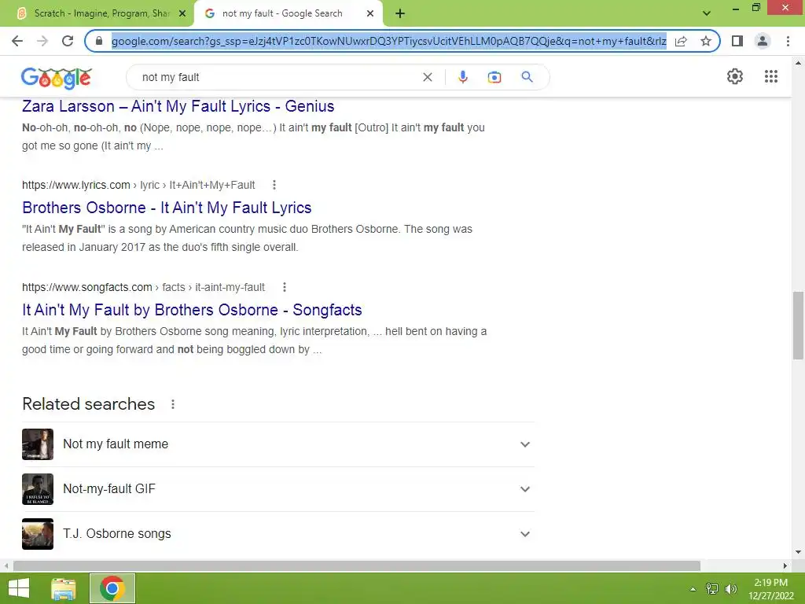This screenshot has width=805, height=604.
Task: Open It Ain't My Fault Songfacts link
Action: (x=192, y=310)
